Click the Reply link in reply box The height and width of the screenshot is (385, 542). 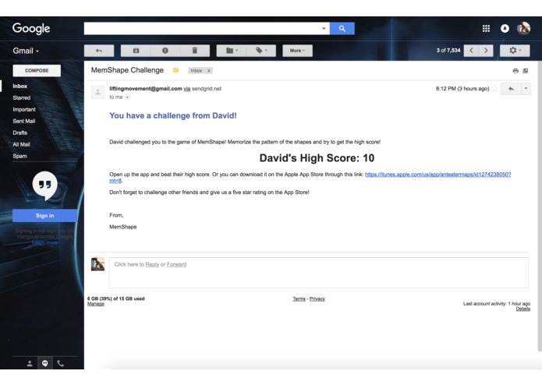[x=152, y=264]
